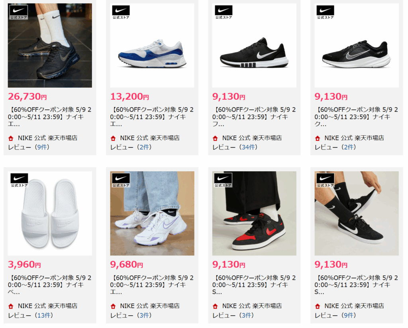Click shop home icon under 13,200円 item
Viewport: 408px width, 328px height.
(113, 138)
